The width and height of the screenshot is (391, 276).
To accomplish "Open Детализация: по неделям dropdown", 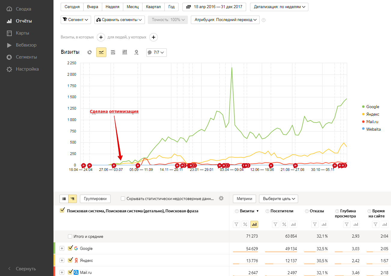I will pyautogui.click(x=279, y=7).
